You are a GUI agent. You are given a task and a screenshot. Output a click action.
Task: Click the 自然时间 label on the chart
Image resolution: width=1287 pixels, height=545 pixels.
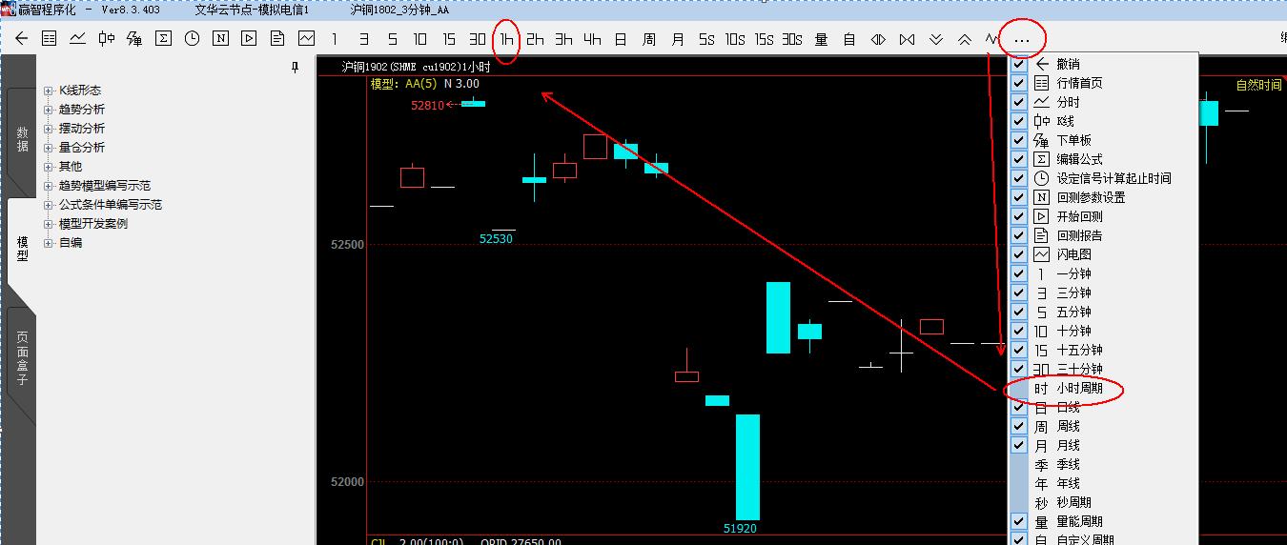point(1258,85)
